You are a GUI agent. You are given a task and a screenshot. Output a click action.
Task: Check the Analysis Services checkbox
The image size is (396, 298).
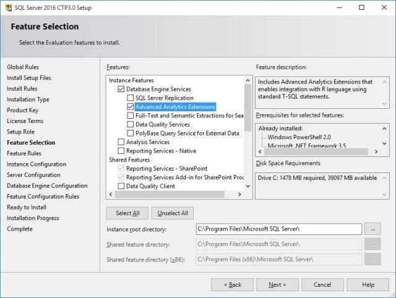click(121, 142)
